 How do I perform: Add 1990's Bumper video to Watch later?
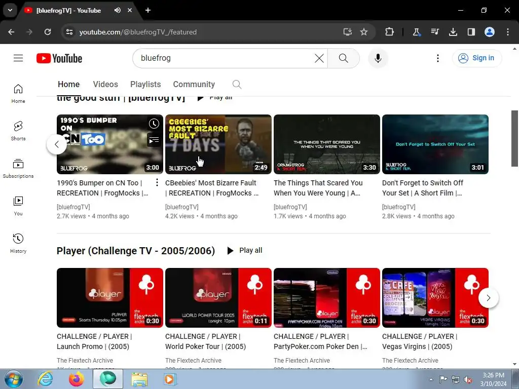tap(154, 124)
